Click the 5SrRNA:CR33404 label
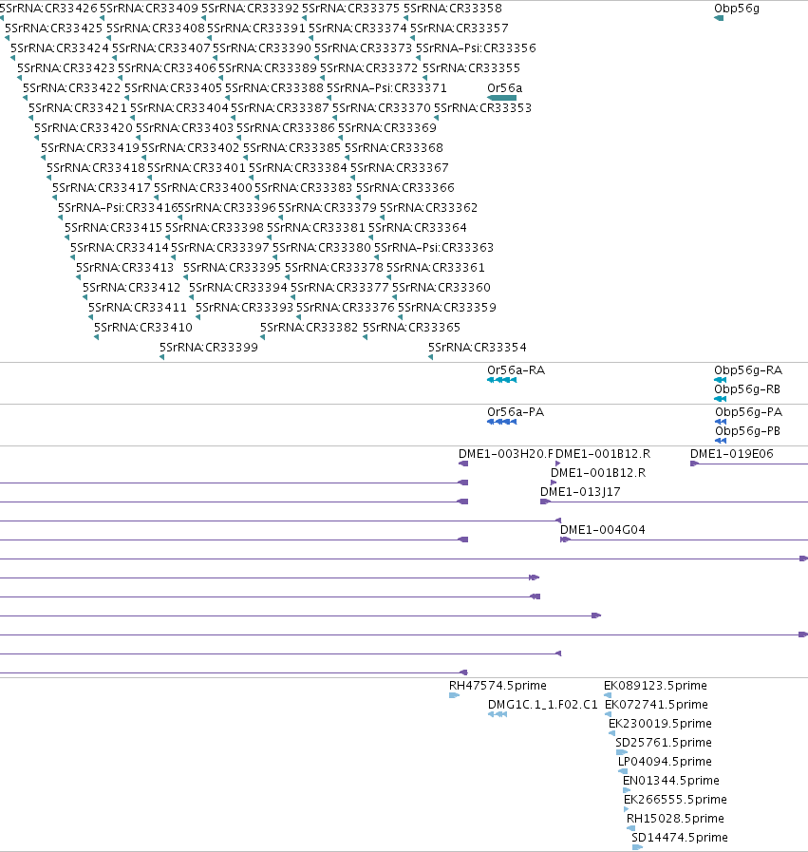Viewport: 808px width, 852px height. click(x=179, y=107)
